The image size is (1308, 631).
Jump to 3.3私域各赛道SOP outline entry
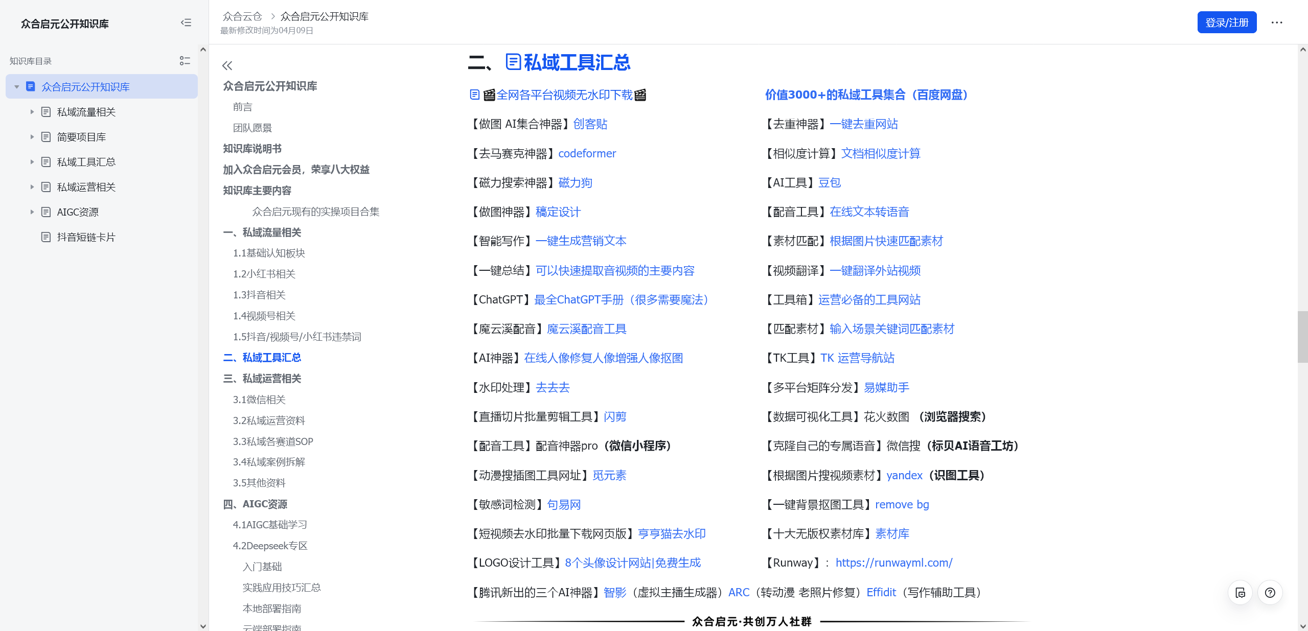(x=273, y=441)
